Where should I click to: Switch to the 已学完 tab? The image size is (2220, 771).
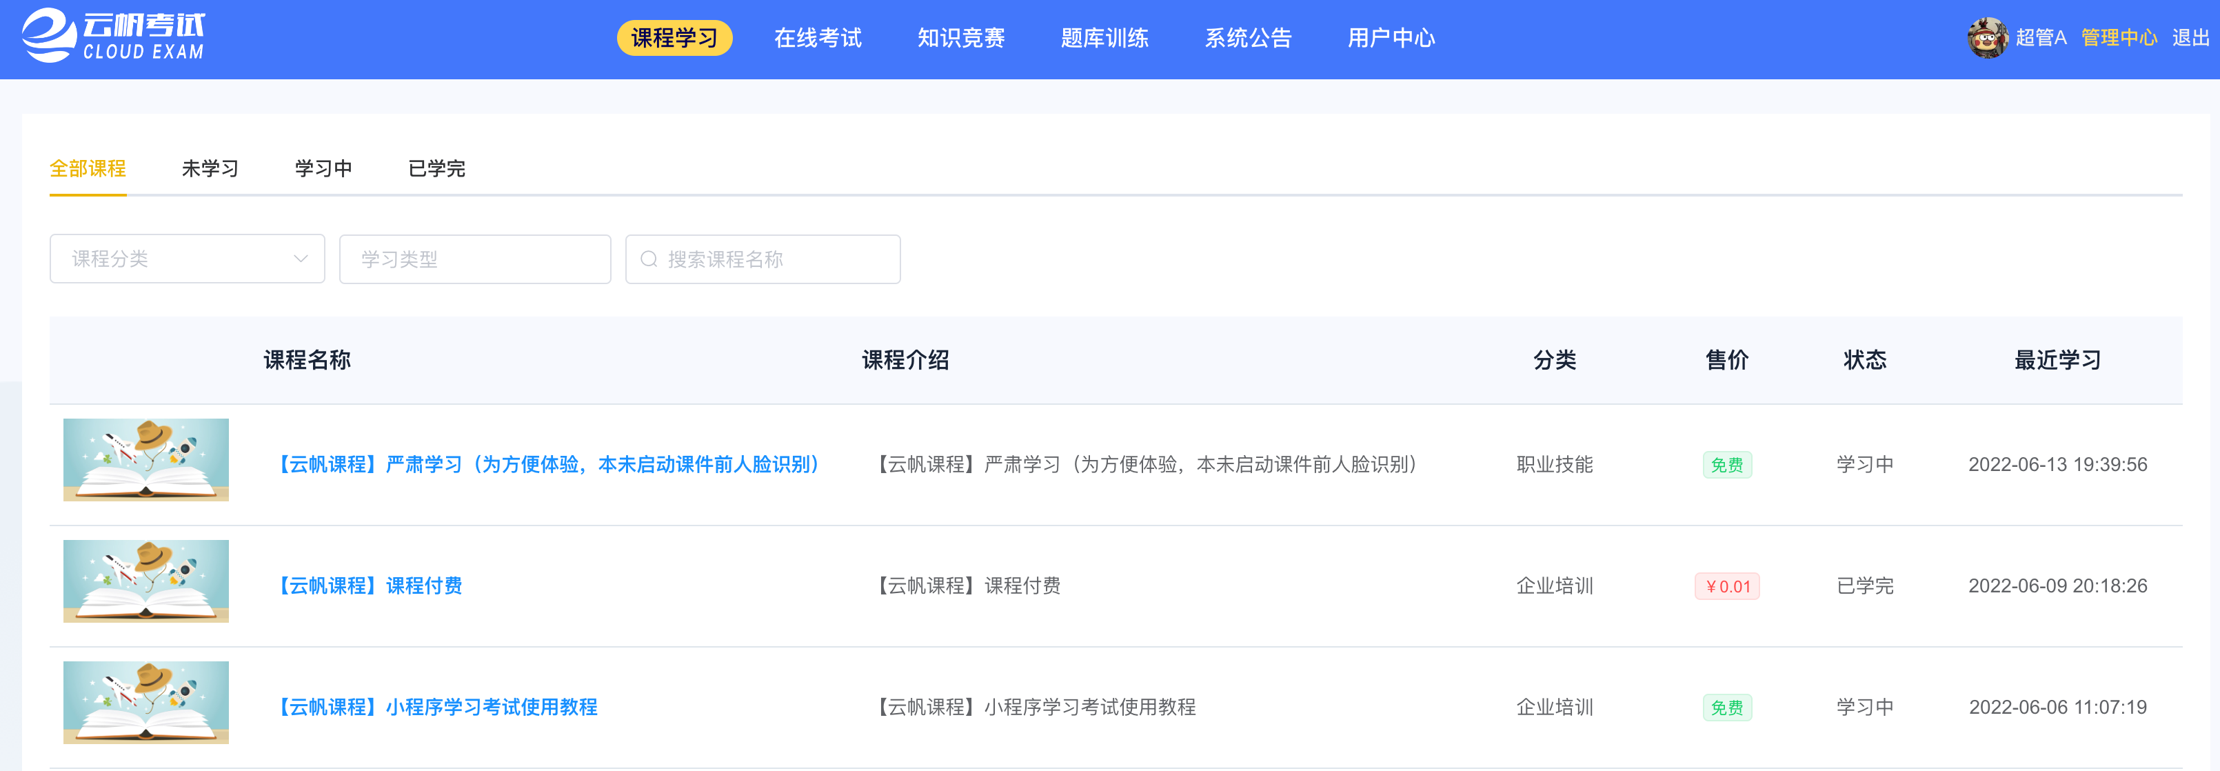[436, 168]
